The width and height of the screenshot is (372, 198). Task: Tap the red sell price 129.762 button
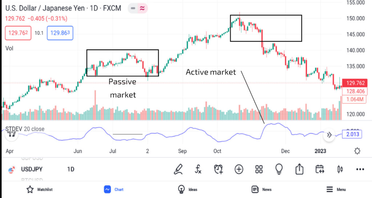point(18,33)
